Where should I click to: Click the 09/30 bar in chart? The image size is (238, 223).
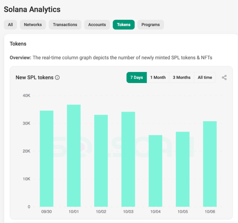tap(47, 159)
